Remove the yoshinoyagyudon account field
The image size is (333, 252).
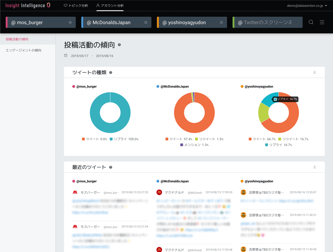222,22
